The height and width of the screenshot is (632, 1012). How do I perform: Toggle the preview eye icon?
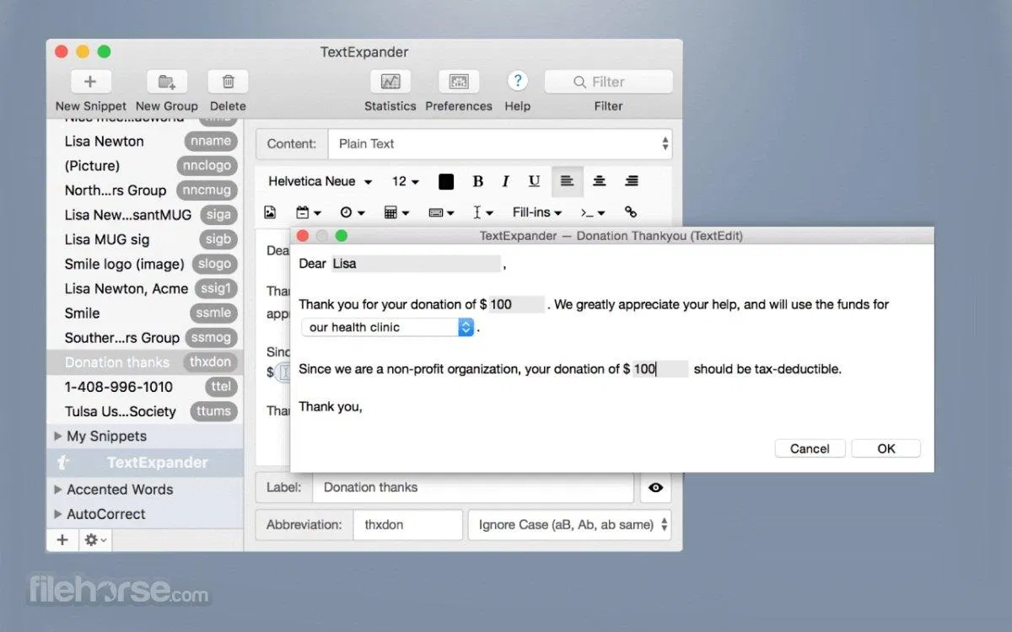655,487
